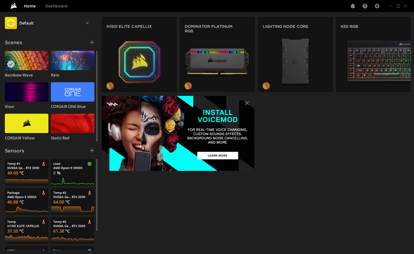The width and height of the screenshot is (414, 254).
Task: Close the Voicemod advertisement banner
Action: [x=247, y=103]
